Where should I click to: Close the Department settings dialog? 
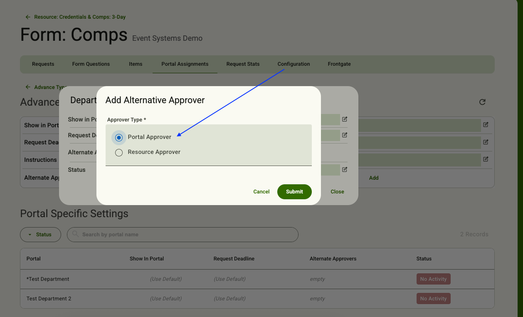(337, 192)
